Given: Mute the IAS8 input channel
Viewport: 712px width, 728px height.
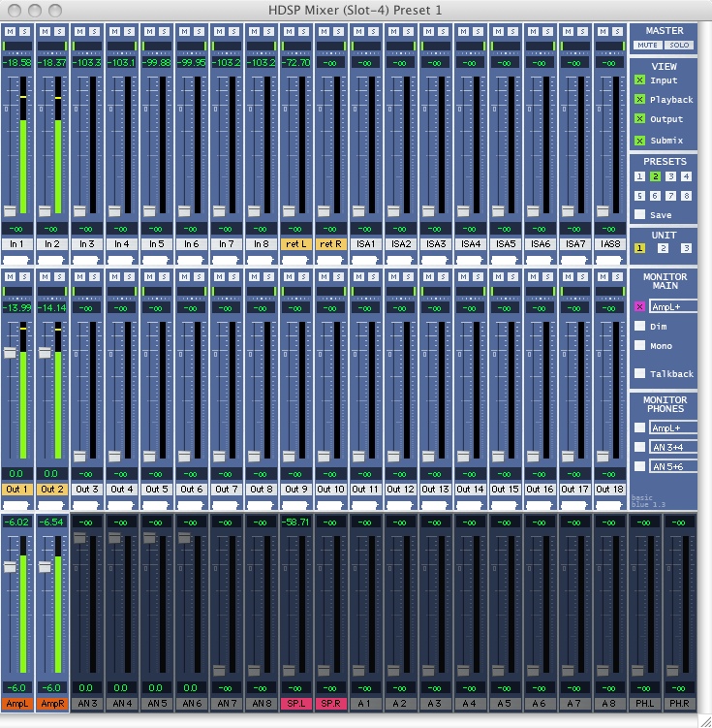Looking at the screenshot, I should (603, 31).
